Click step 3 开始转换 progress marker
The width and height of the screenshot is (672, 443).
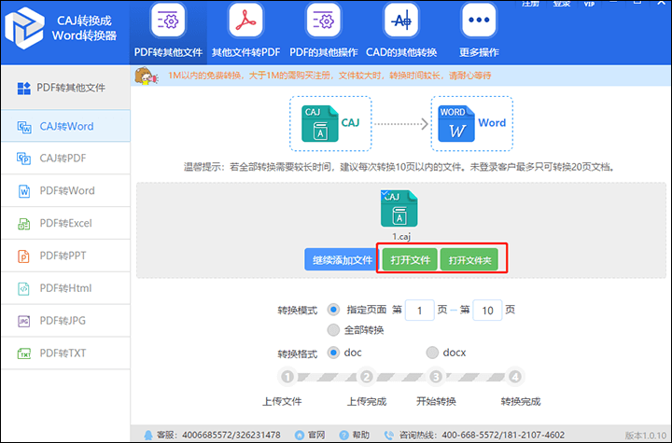[x=436, y=377]
